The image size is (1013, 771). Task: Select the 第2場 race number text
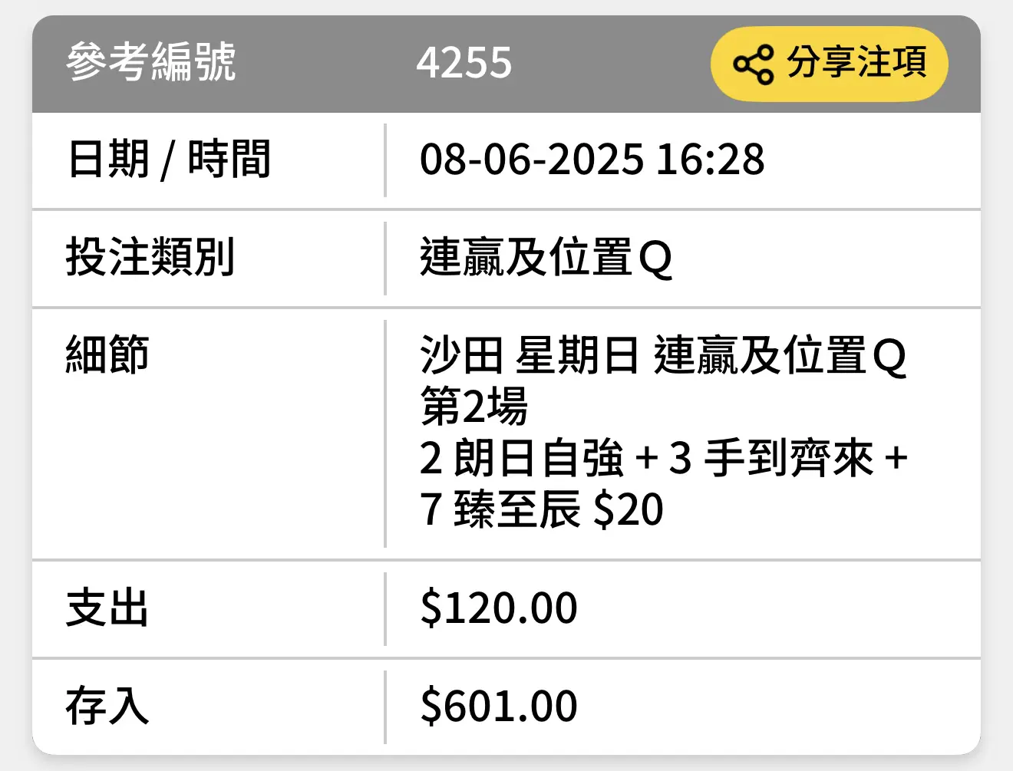click(x=474, y=407)
